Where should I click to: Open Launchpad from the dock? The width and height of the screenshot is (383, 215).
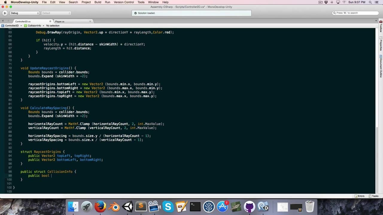pos(87,207)
